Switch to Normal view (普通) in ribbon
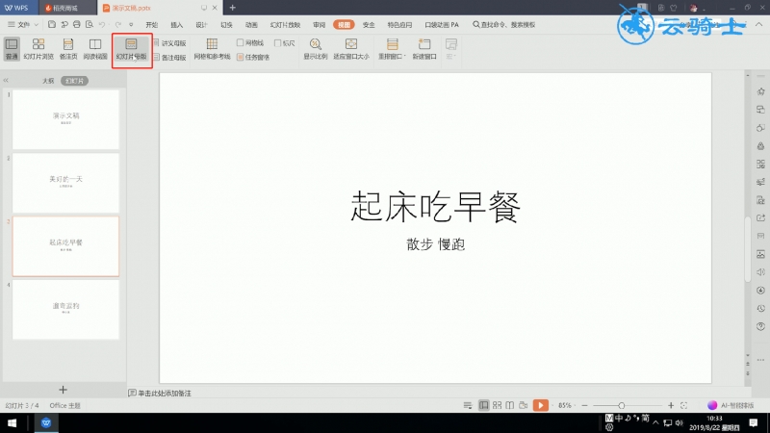The width and height of the screenshot is (770, 433). coord(12,49)
